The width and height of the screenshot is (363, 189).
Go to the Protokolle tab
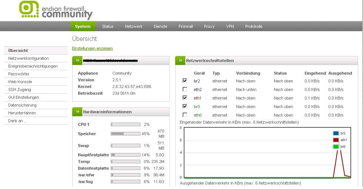point(254,26)
